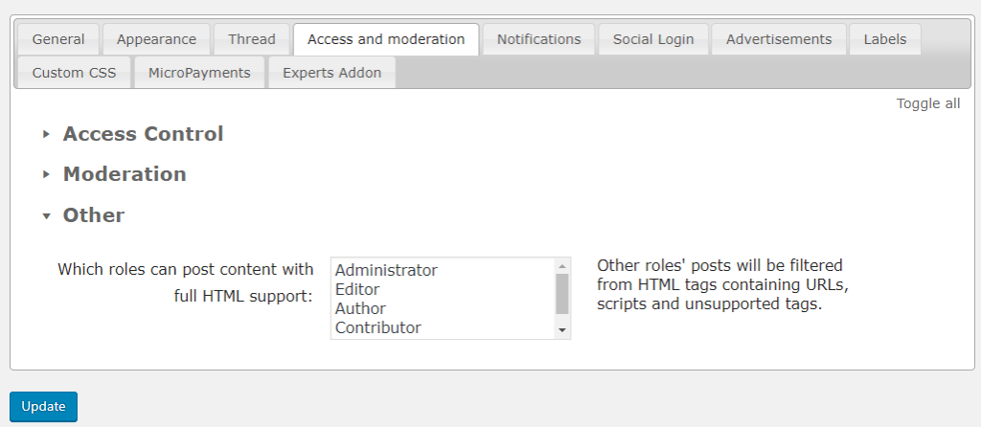Open the MicroPayments tab
The height and width of the screenshot is (427, 981).
tap(199, 73)
